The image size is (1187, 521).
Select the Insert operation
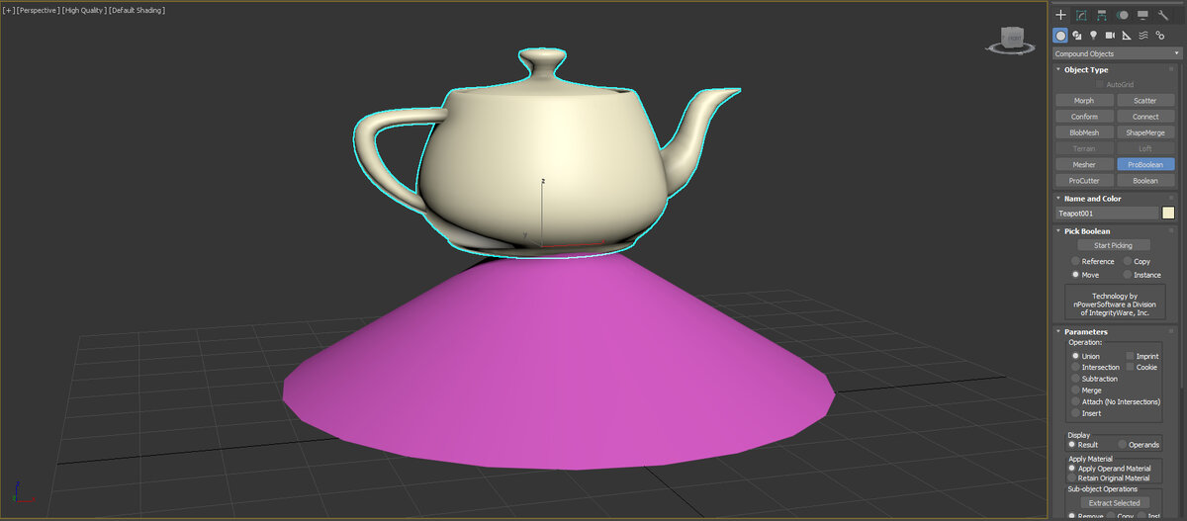1086,413
